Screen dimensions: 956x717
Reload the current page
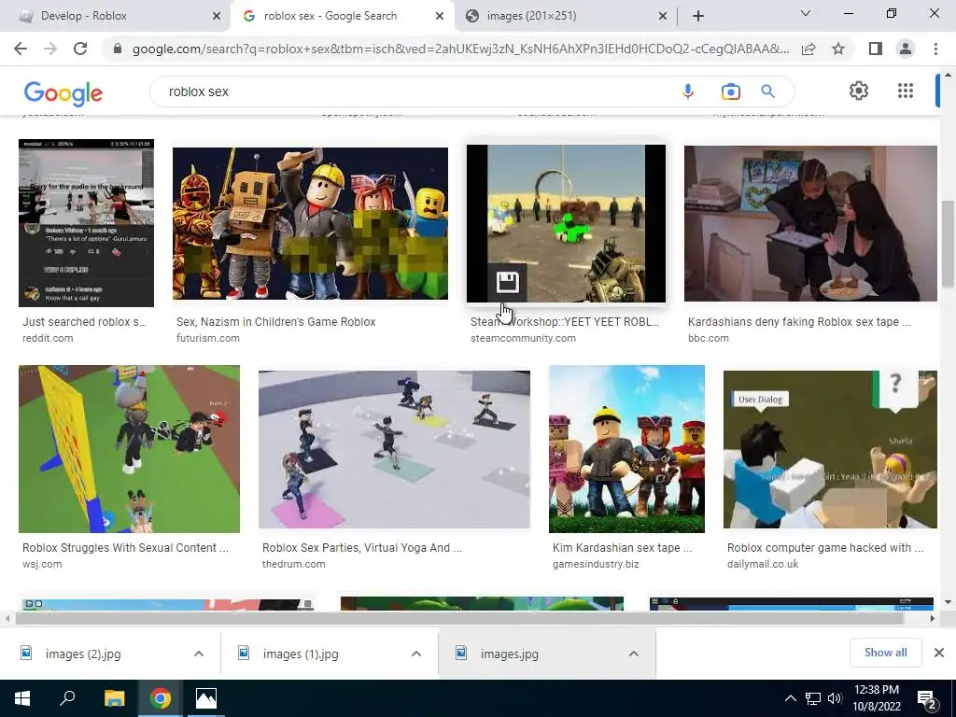(x=80, y=49)
